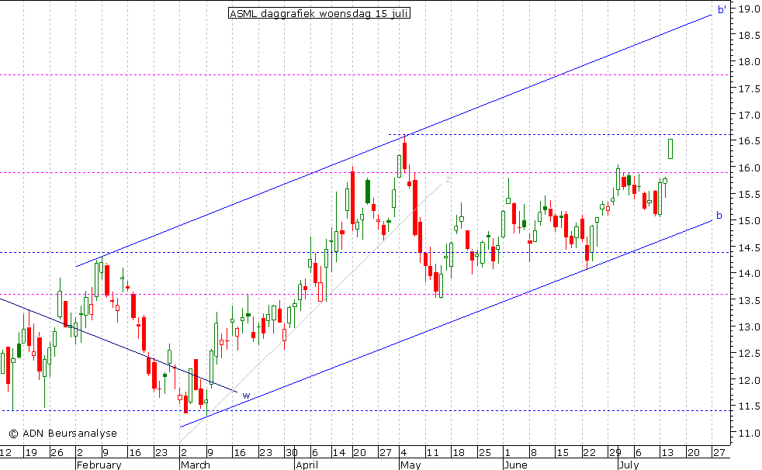This screenshot has width=762, height=470.
Task: Select date label 18 on time axis
Action: pyautogui.click(x=459, y=452)
